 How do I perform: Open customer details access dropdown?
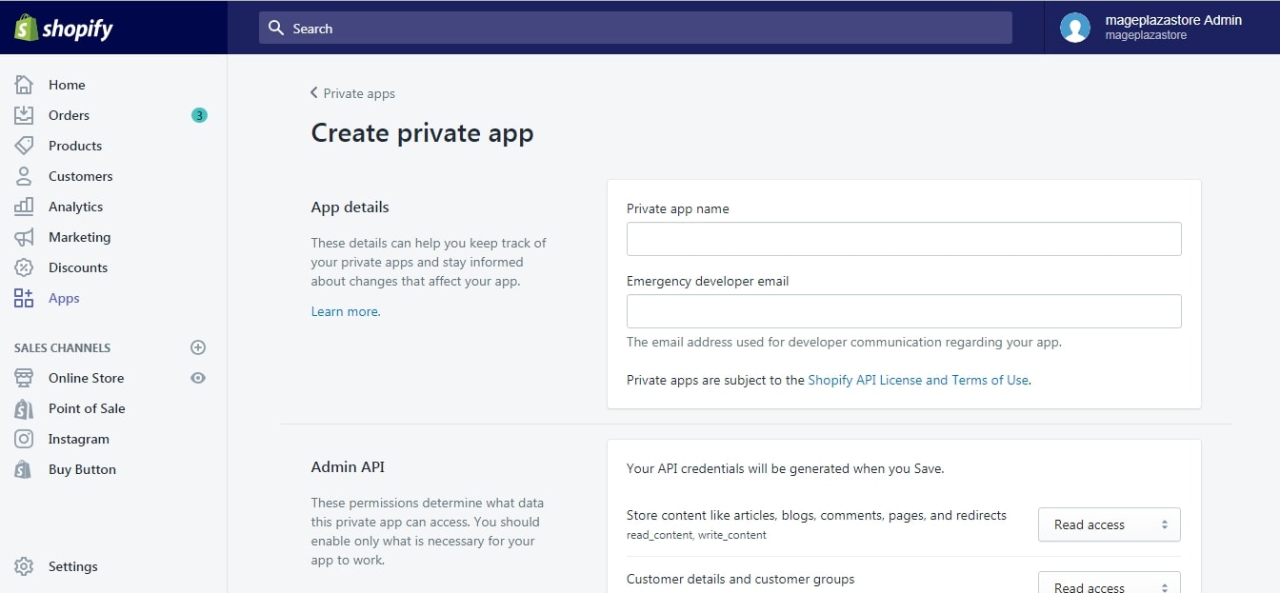1109,584
